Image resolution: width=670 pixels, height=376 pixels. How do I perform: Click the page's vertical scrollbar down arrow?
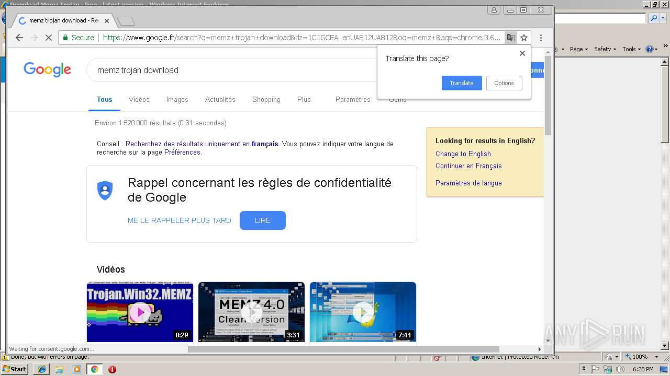tap(548, 340)
